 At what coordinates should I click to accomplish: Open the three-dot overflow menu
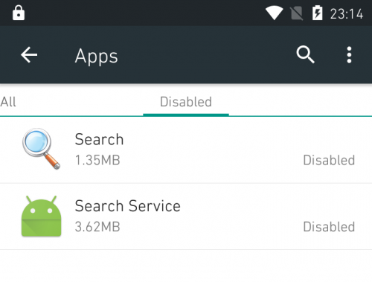349,55
